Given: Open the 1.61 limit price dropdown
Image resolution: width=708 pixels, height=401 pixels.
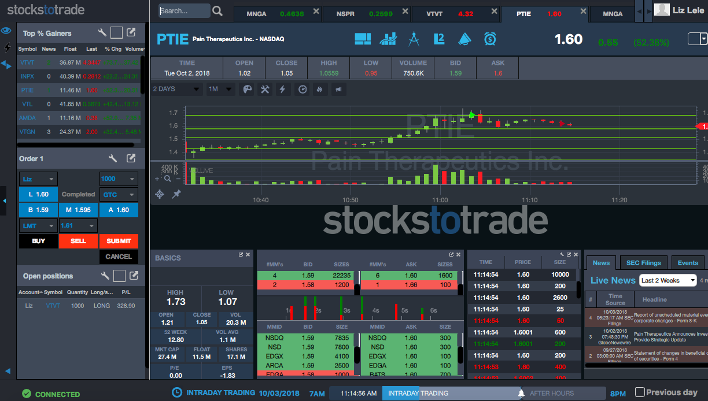Looking at the screenshot, I should click(78, 225).
